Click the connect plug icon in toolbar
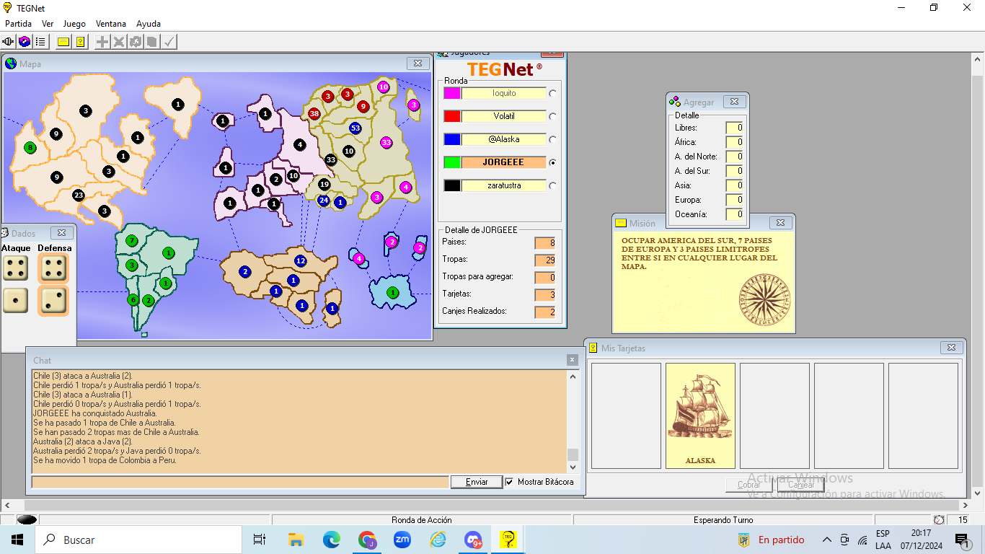The width and height of the screenshot is (985, 554). point(9,42)
